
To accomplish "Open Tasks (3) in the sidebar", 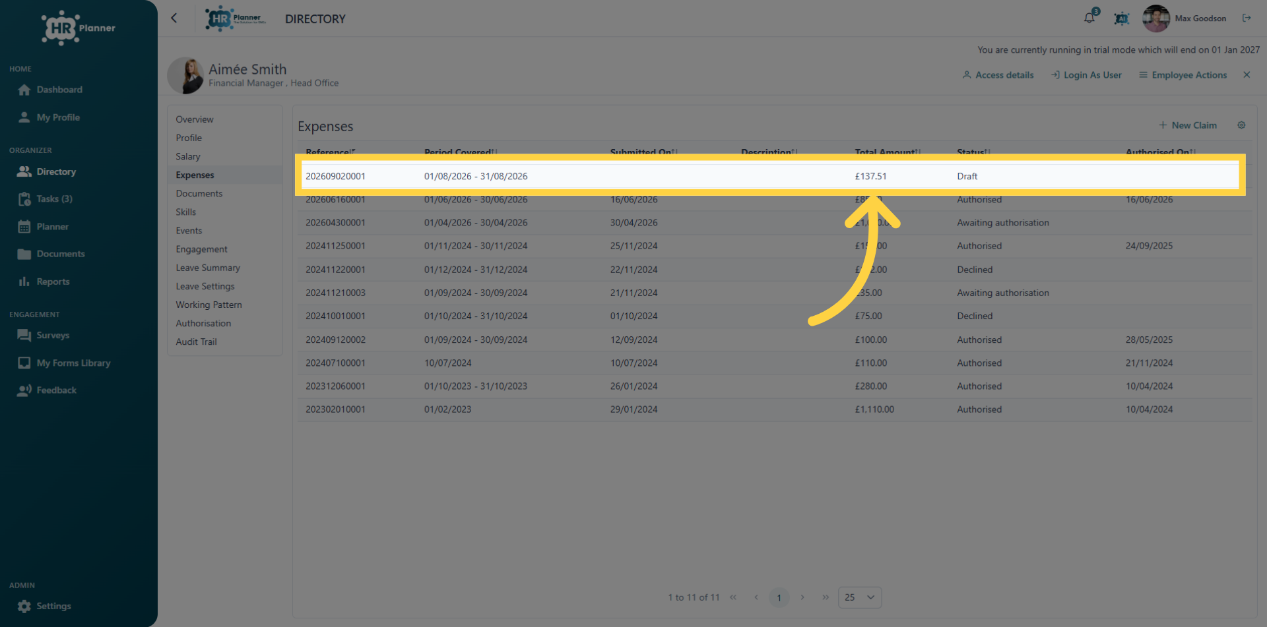I will click(x=46, y=198).
